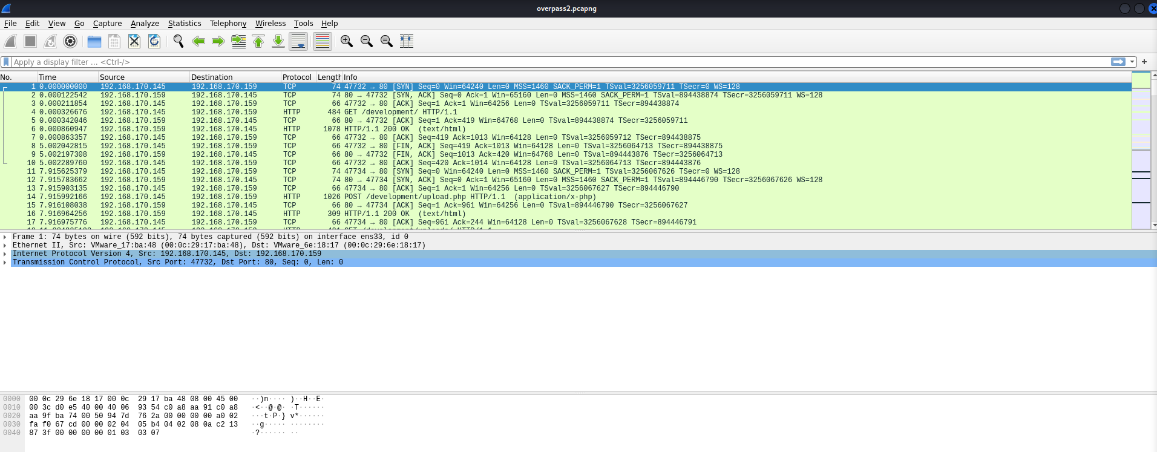Reload this capture file icon
1157x452 pixels.
154,41
